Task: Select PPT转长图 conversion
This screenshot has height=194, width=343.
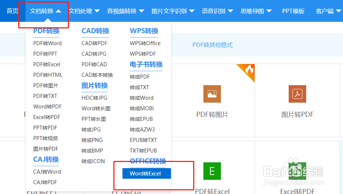Action: pos(94,119)
